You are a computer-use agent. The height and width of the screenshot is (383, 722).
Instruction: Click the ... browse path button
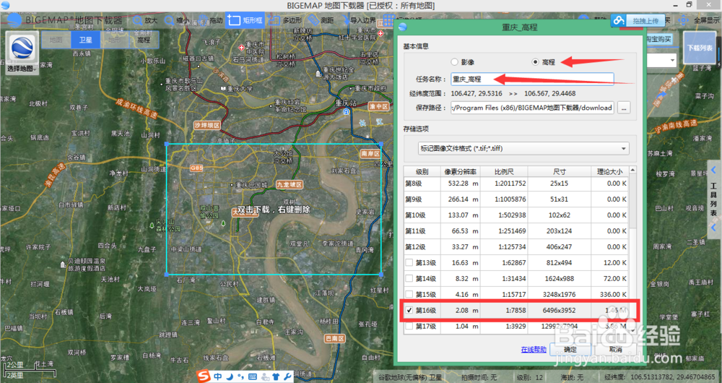[x=624, y=108]
